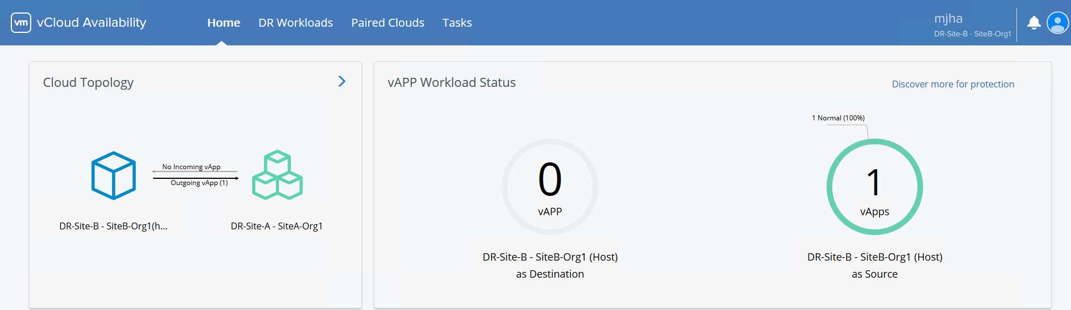Click the green DR-Site-A stacked cubes icon
This screenshot has height=310, width=1071.
(277, 175)
